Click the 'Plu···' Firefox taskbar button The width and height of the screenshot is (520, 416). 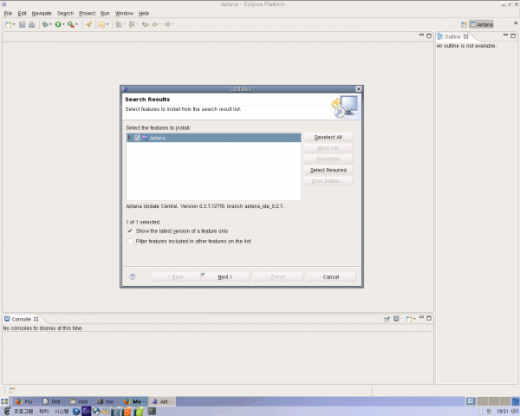pos(26,402)
